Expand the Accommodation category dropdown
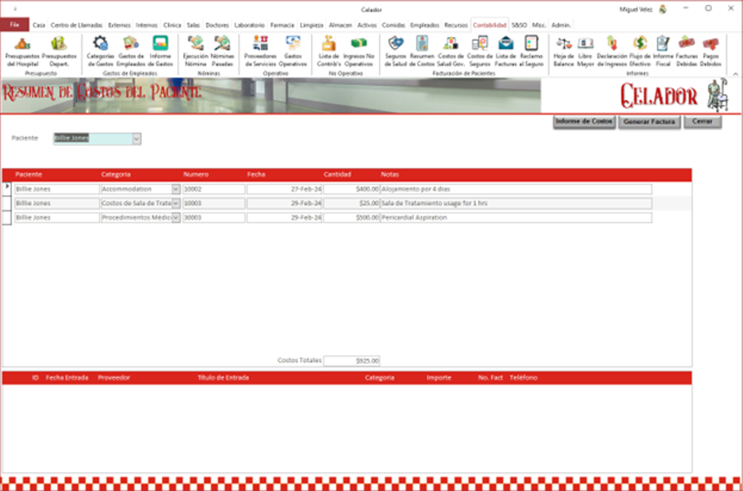This screenshot has width=743, height=491. [x=177, y=189]
